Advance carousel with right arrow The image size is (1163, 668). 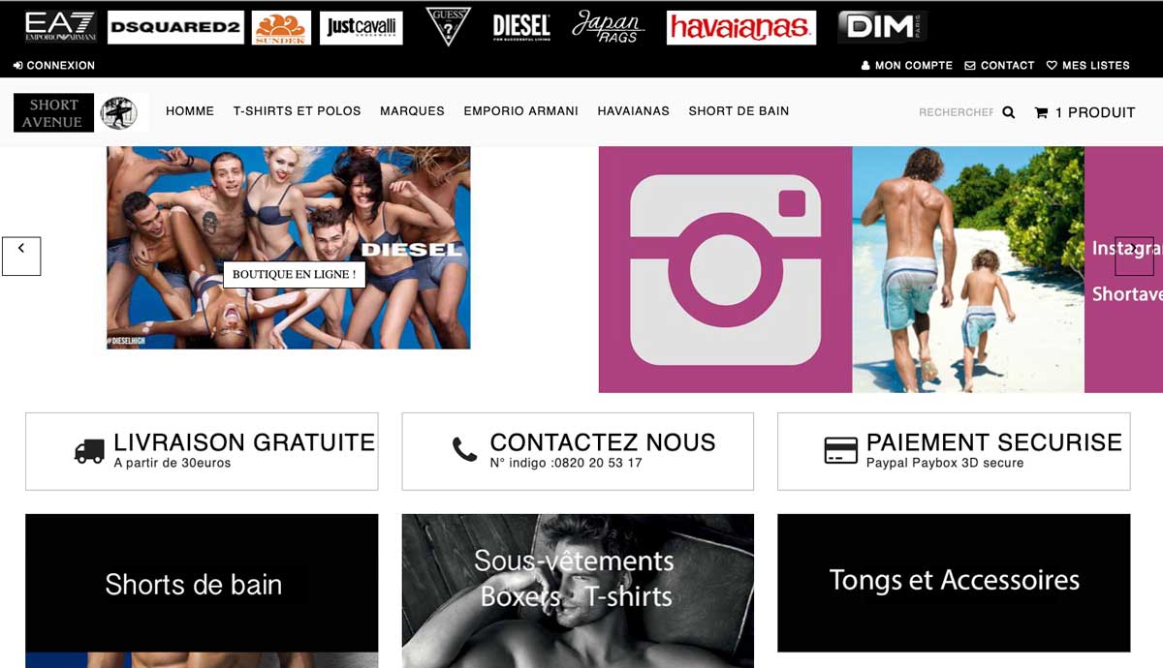point(1134,257)
